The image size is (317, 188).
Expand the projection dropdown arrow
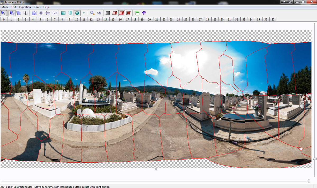pos(84,13)
